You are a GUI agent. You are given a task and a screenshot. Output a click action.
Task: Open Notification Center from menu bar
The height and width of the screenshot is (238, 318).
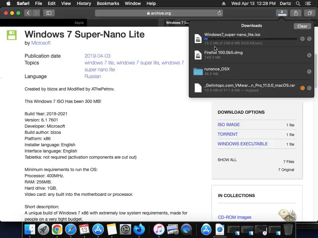pos(308,3)
